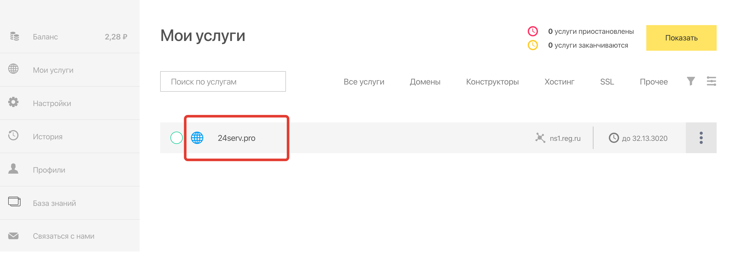Select the SSL tab
The width and height of the screenshot is (731, 273).
(x=607, y=82)
